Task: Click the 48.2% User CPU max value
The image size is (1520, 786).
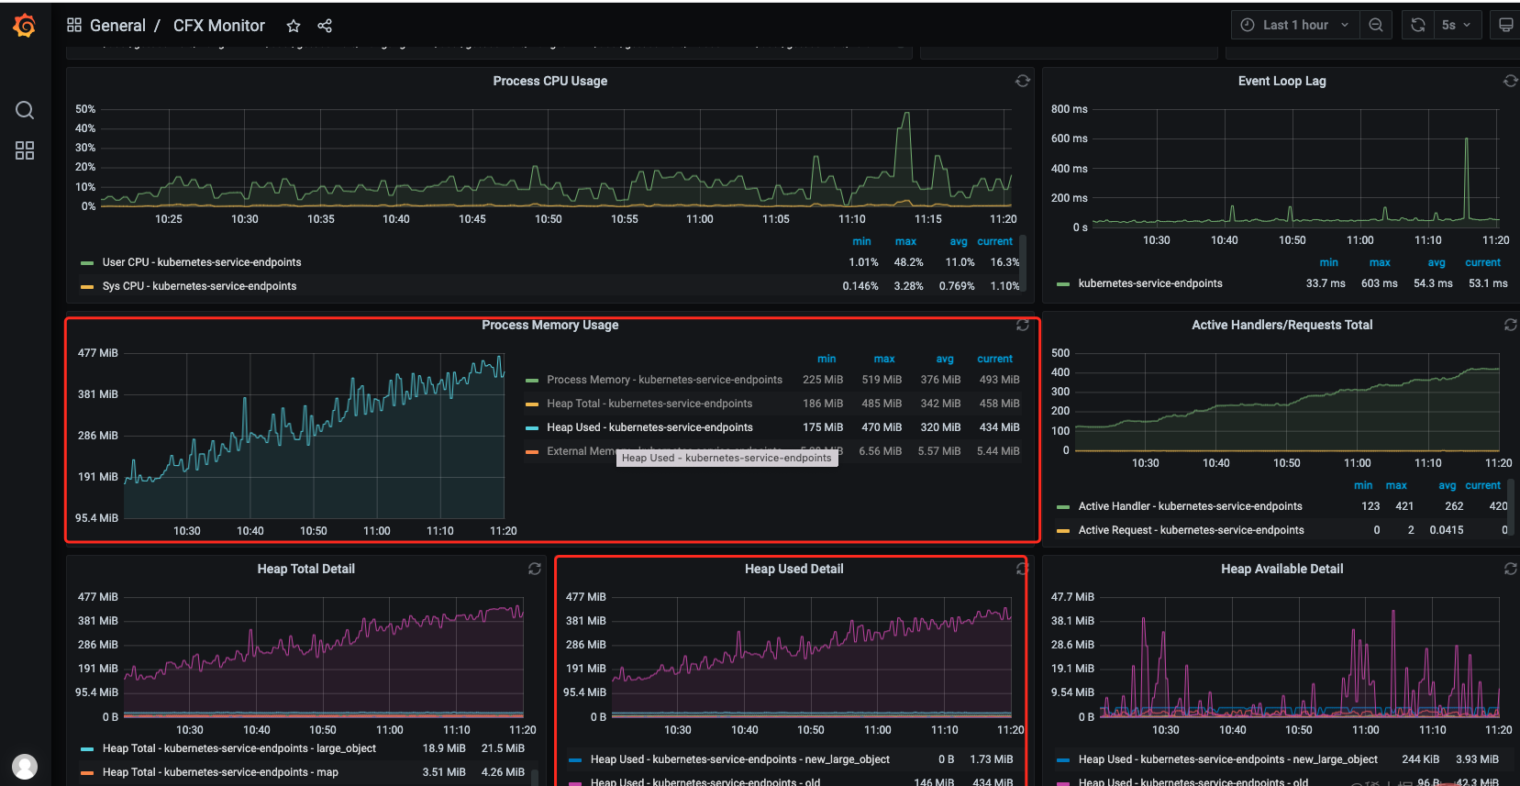Action: [908, 262]
